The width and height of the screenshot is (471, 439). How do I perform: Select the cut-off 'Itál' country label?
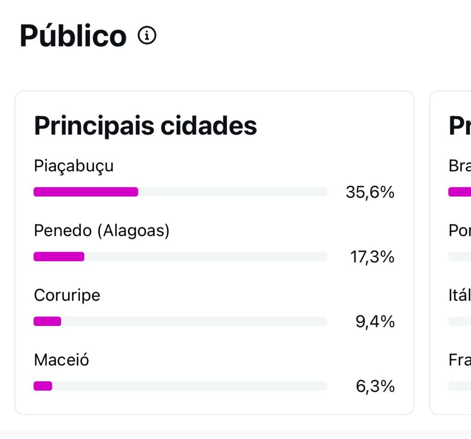pyautogui.click(x=460, y=295)
